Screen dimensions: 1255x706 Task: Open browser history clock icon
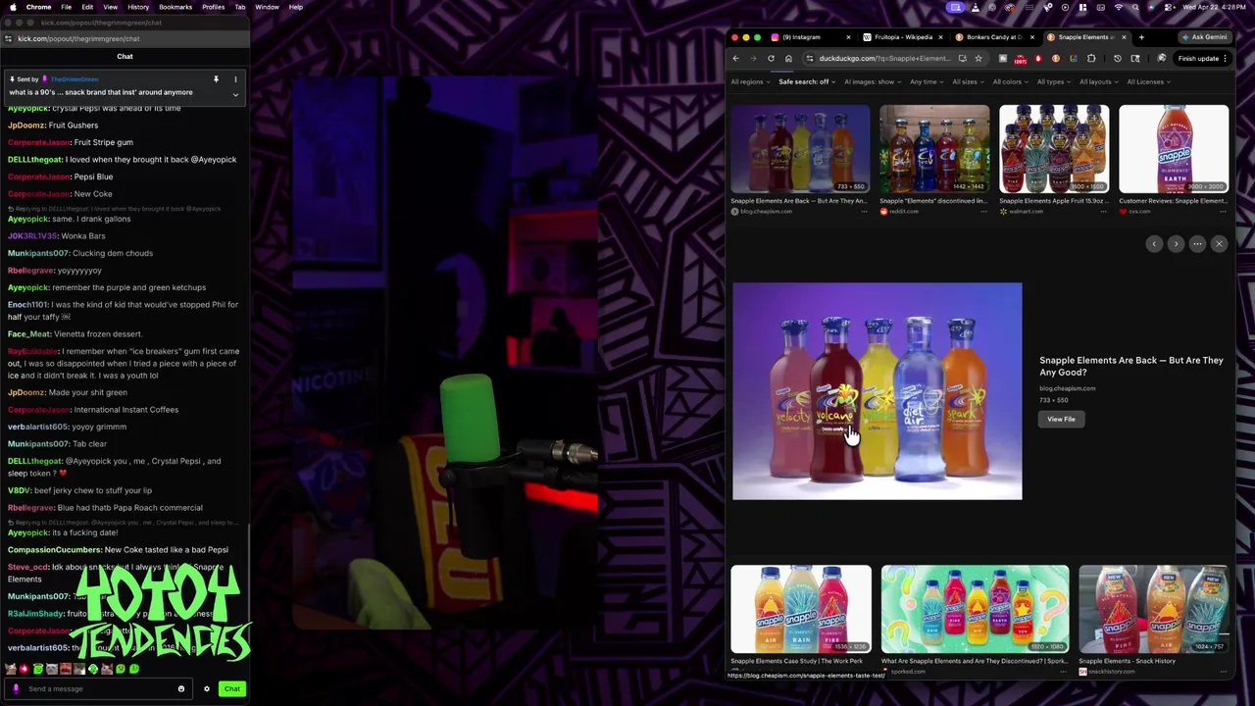tap(1117, 59)
